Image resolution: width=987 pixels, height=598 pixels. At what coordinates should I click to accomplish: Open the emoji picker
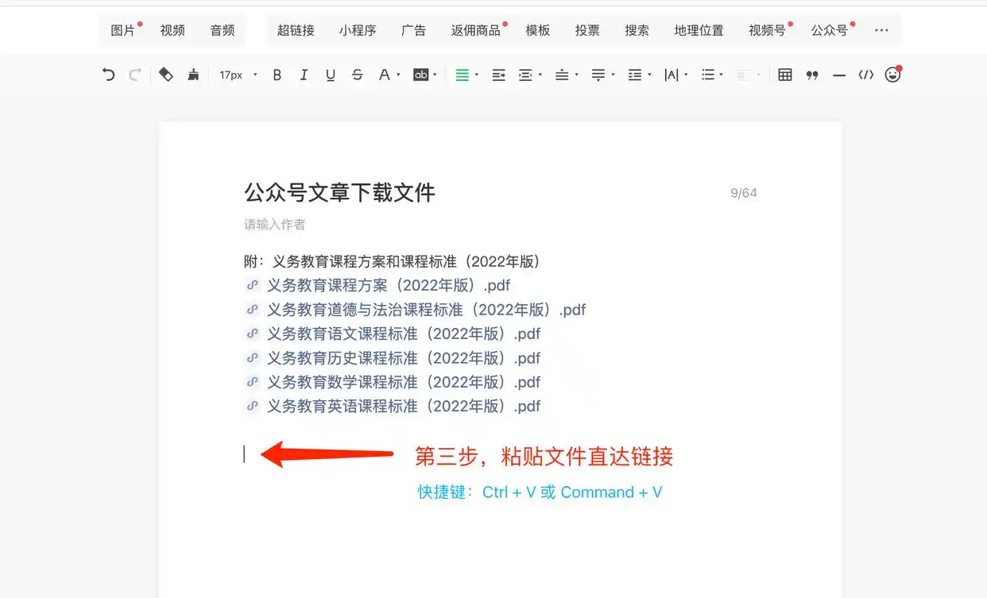coord(893,75)
